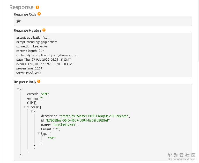
Task: Open the Response Code help icon
Action: coord(39,14)
